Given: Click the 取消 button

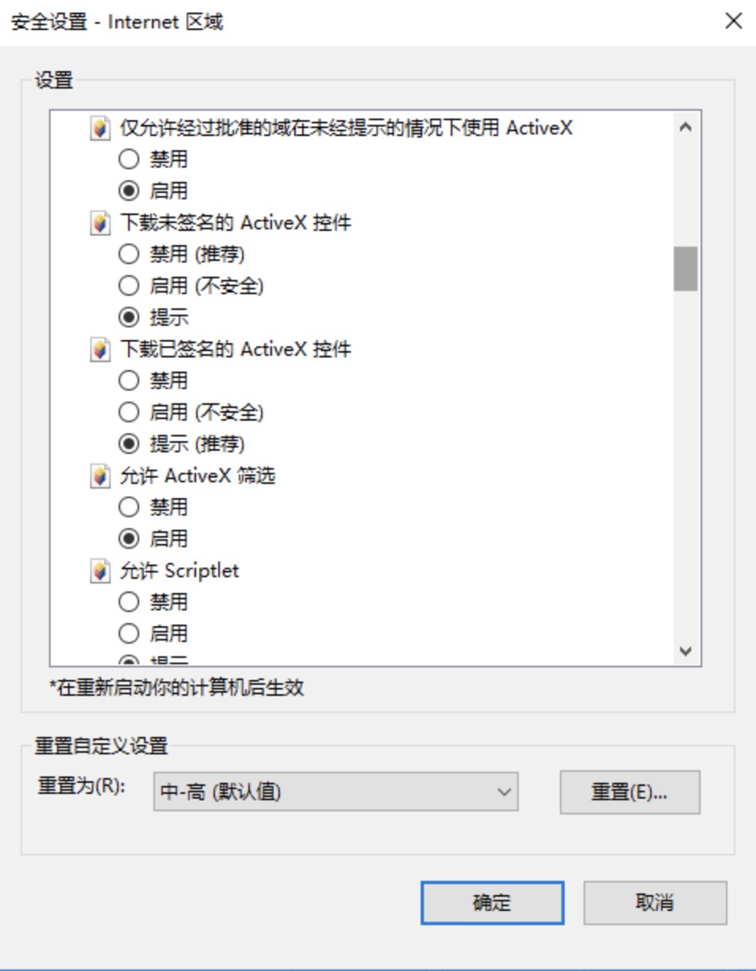Looking at the screenshot, I should (655, 903).
